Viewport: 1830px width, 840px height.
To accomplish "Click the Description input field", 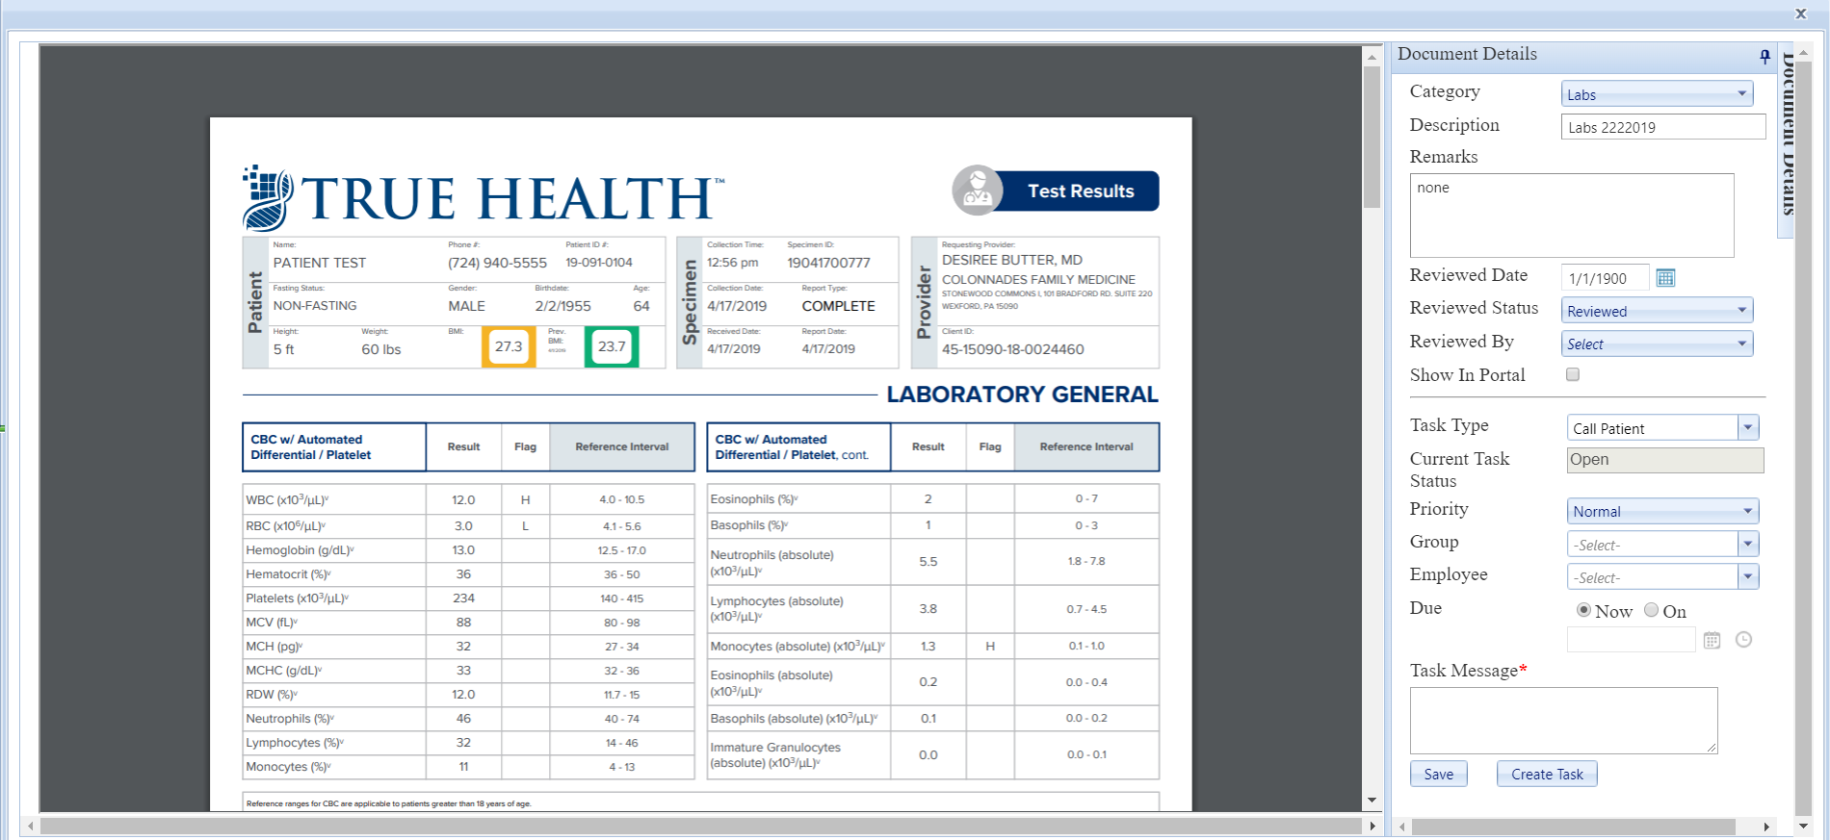I will (x=1663, y=126).
